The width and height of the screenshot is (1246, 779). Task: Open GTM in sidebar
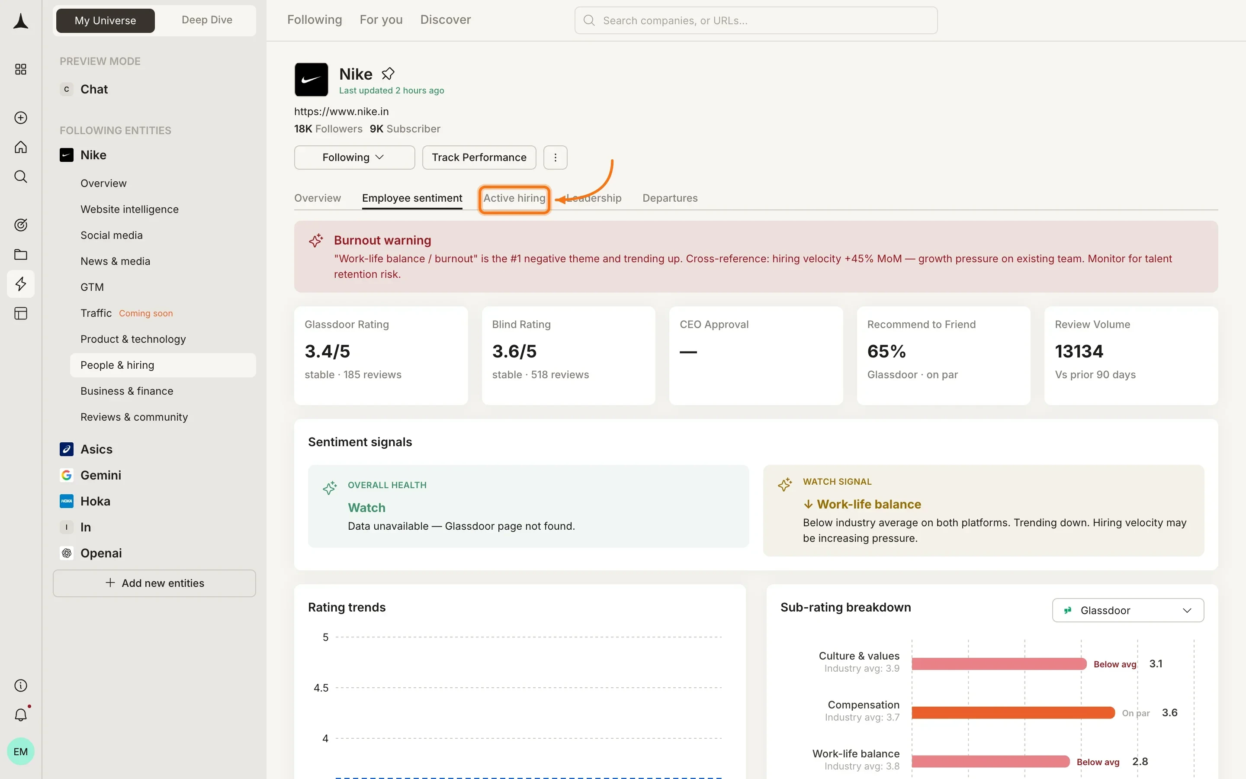pyautogui.click(x=92, y=287)
